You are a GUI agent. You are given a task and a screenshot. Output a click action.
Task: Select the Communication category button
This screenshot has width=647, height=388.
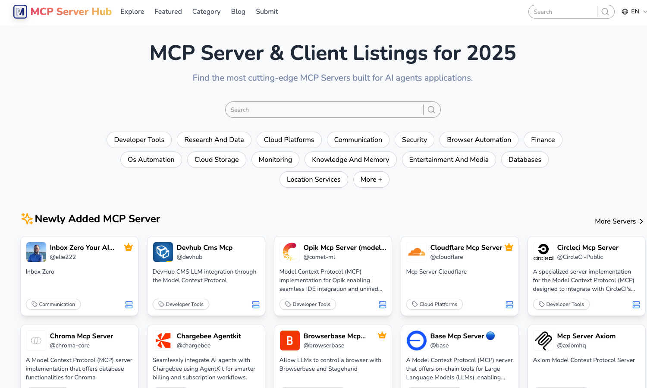(x=358, y=140)
